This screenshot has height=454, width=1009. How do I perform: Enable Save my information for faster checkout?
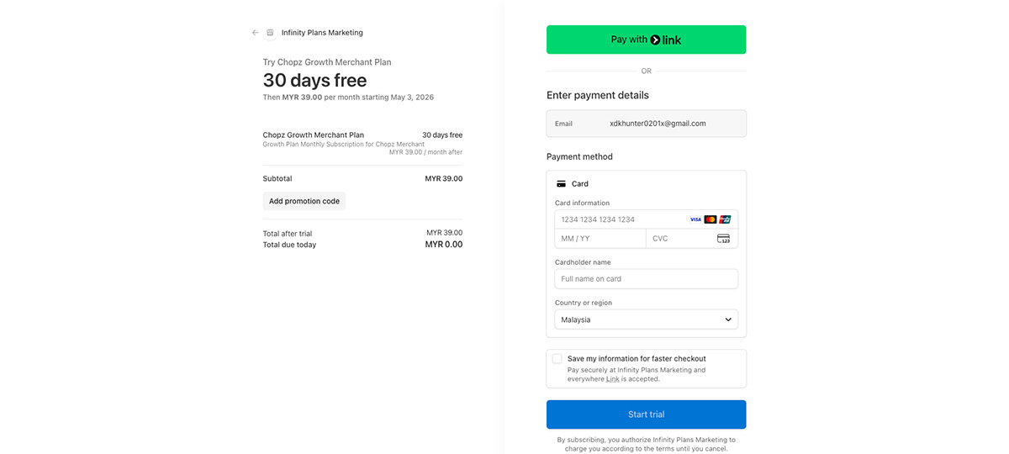tap(557, 359)
